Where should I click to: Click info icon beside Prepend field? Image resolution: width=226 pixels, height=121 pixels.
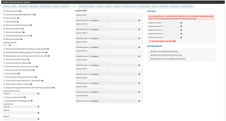click(x=38, y=113)
